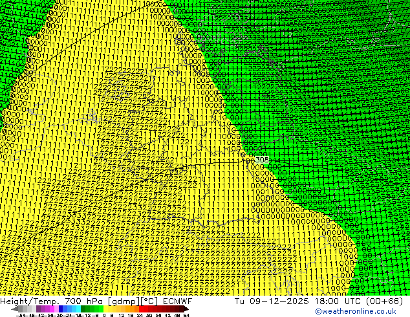
Task: Click the bright red swatch above the 24 label in the legend
Action: (142, 309)
